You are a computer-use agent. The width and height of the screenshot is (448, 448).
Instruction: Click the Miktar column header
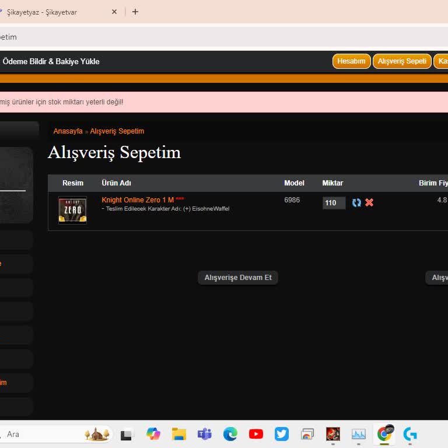332,183
